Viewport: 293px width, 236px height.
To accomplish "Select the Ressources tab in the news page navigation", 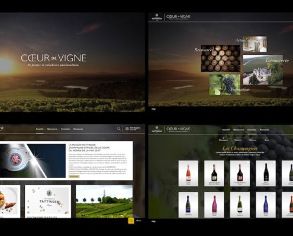I will [78, 129].
